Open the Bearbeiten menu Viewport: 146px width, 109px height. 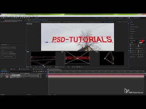pyautogui.click(x=6, y=16)
